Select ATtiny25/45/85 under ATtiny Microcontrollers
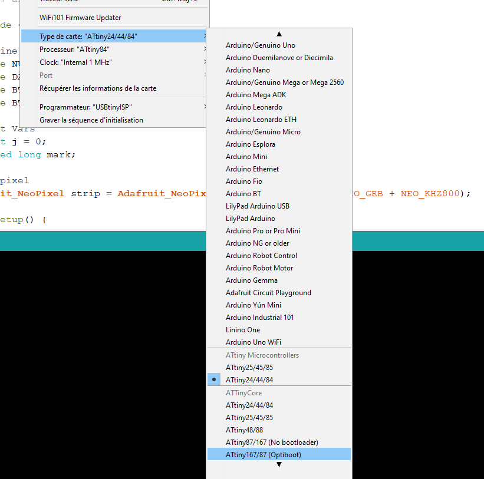This screenshot has height=479, width=484. coord(279,367)
